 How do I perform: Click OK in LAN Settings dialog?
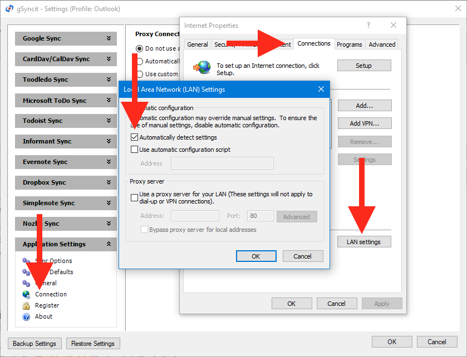pyautogui.click(x=256, y=256)
